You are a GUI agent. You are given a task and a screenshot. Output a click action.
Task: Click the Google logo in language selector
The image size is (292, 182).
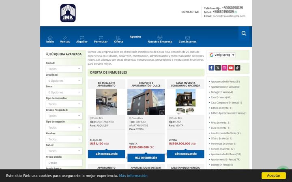(211, 55)
